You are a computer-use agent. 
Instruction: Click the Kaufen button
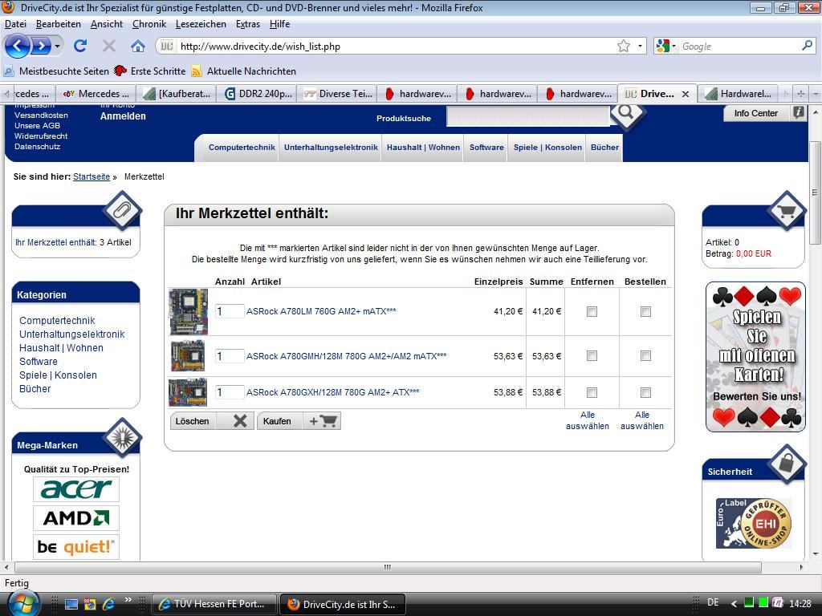pos(299,421)
